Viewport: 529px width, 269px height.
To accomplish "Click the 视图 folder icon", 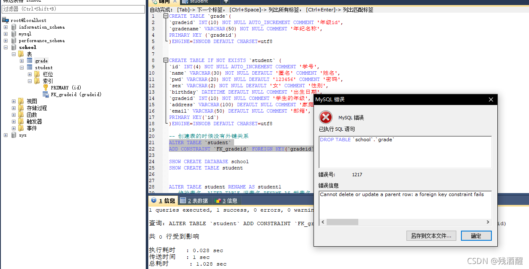I will tap(22, 101).
